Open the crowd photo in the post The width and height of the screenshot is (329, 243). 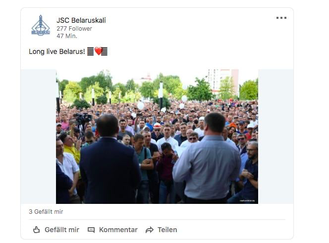(157, 137)
